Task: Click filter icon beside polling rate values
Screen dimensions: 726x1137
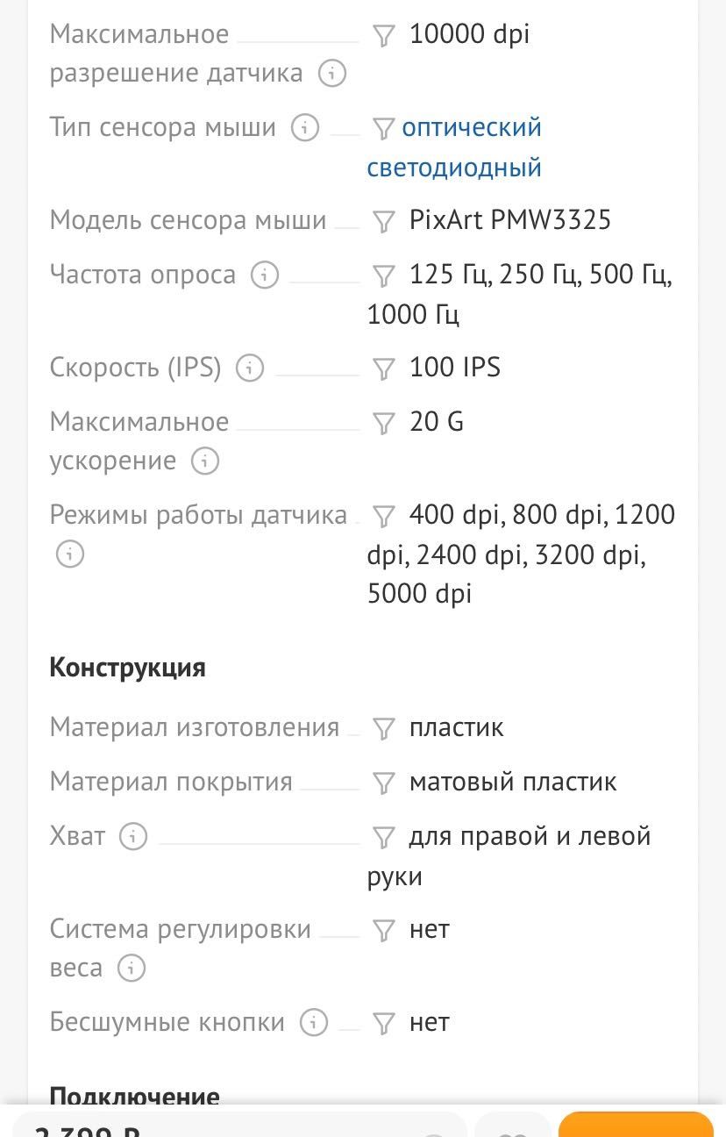Action: click(x=383, y=275)
